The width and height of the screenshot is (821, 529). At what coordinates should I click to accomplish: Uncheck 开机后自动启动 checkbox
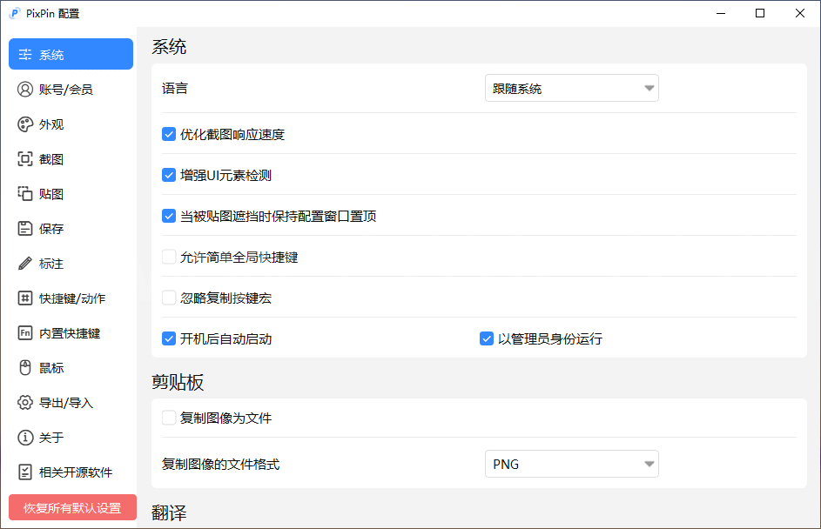170,338
